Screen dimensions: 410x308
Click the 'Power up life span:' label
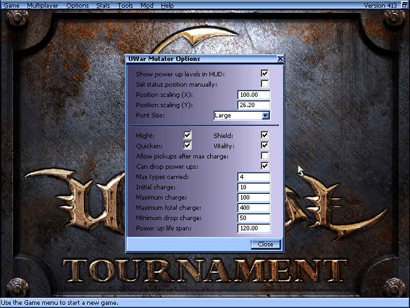(x=164, y=228)
